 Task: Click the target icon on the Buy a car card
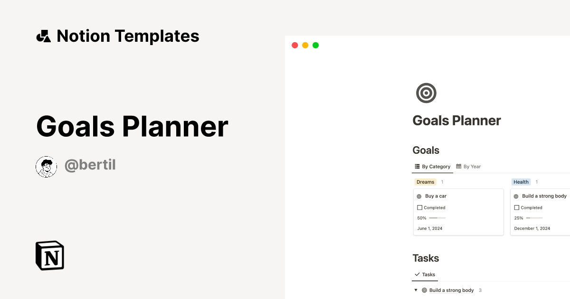coord(419,196)
